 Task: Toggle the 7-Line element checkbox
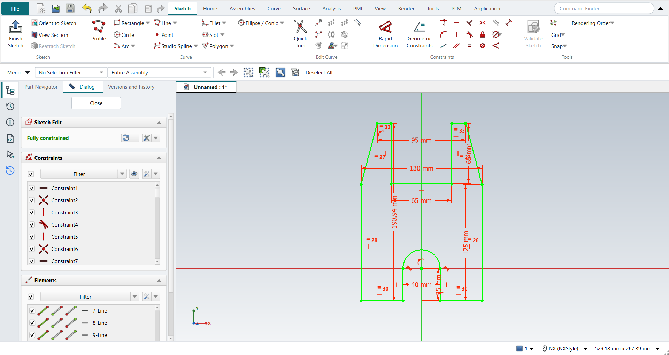[x=32, y=310]
